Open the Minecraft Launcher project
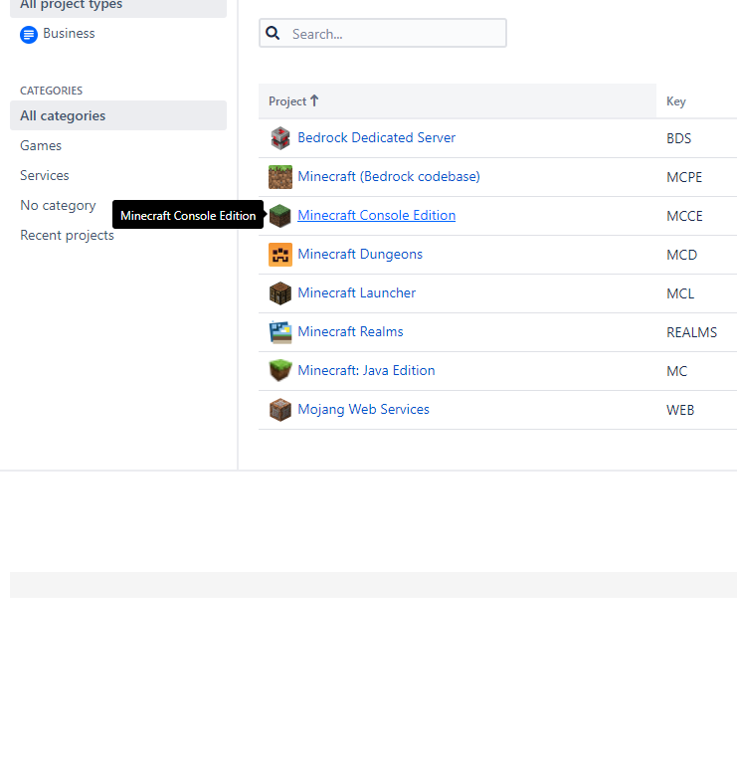 (x=356, y=292)
